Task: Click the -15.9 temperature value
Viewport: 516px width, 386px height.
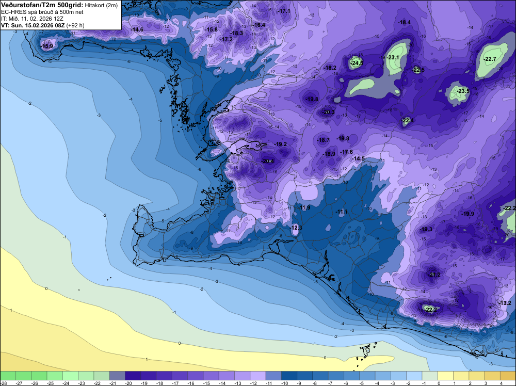Action: 47,46
